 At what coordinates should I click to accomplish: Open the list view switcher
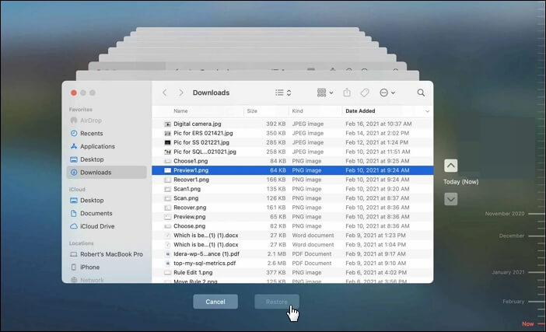[283, 93]
